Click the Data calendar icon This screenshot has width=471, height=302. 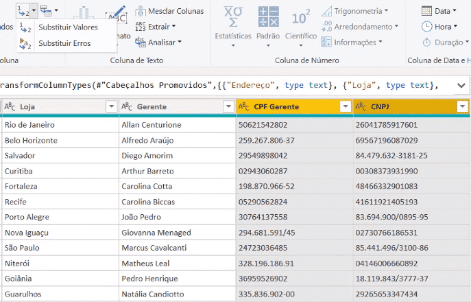pos(426,11)
